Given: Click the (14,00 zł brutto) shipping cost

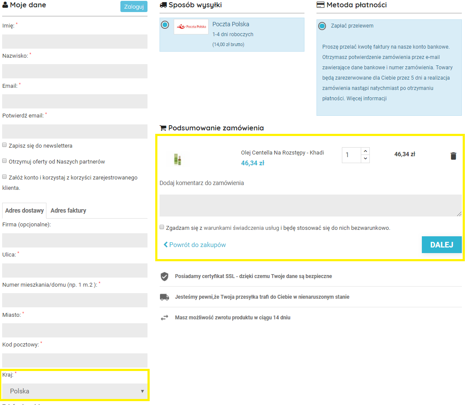Looking at the screenshot, I should [x=228, y=44].
